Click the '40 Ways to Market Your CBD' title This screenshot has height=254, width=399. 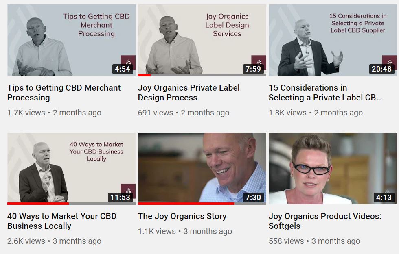[62, 221]
